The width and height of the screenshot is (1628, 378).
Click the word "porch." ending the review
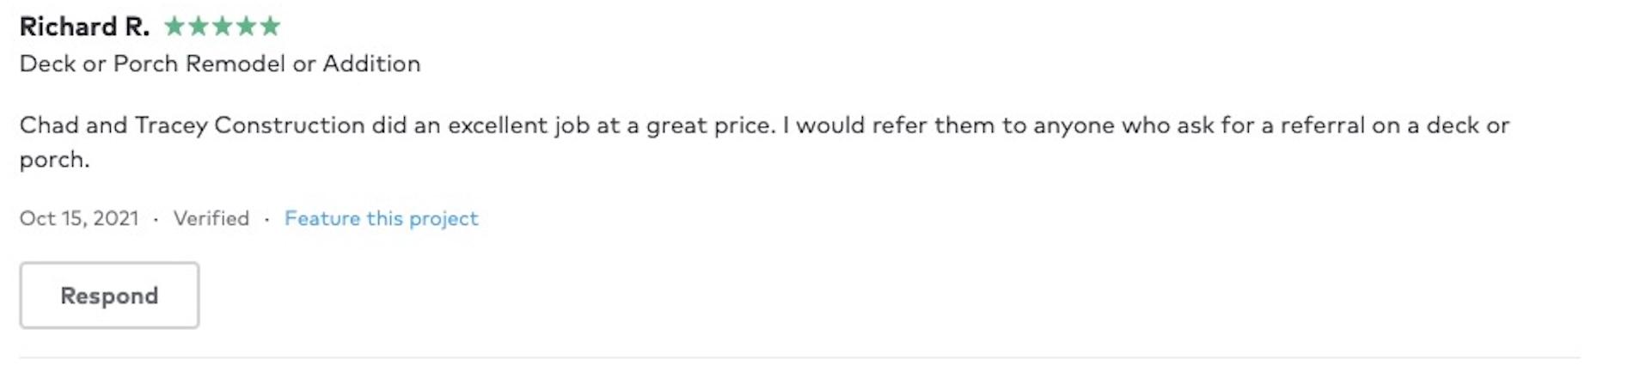[54, 160]
